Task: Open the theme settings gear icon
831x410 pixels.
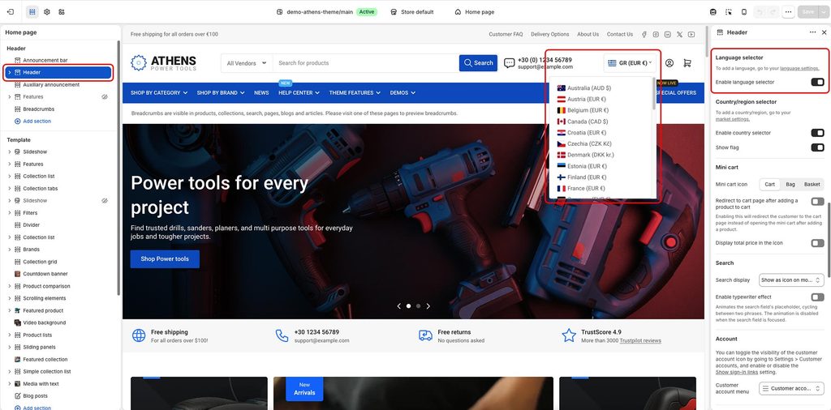Action: pyautogui.click(x=46, y=11)
